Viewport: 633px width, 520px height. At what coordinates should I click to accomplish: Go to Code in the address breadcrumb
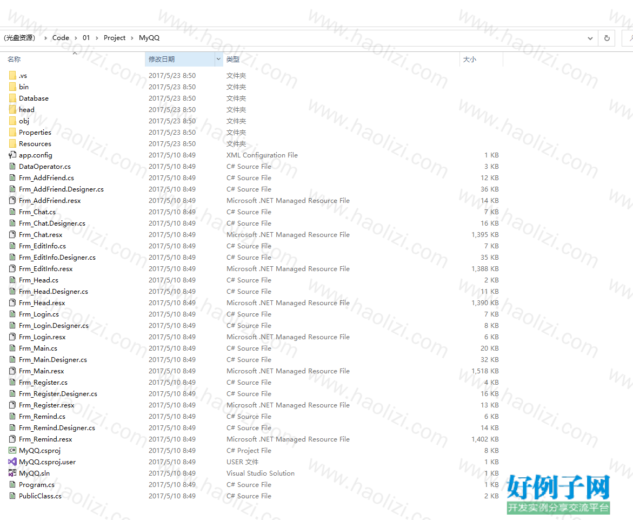tap(61, 37)
